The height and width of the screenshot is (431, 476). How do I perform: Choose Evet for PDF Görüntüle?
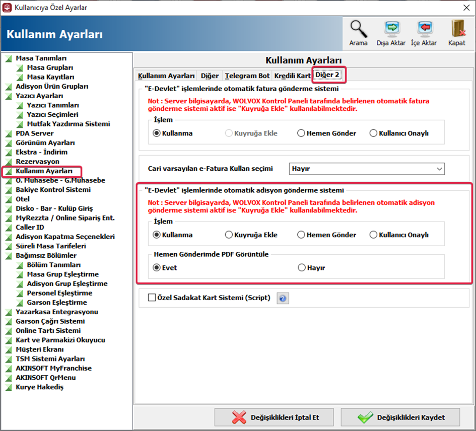pyautogui.click(x=157, y=268)
